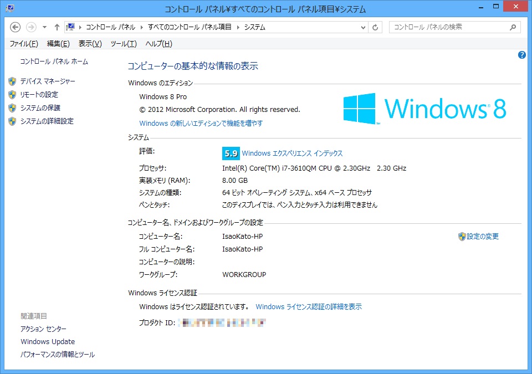Click the refresh button beside address bar
This screenshot has width=532, height=374.
pos(376,27)
